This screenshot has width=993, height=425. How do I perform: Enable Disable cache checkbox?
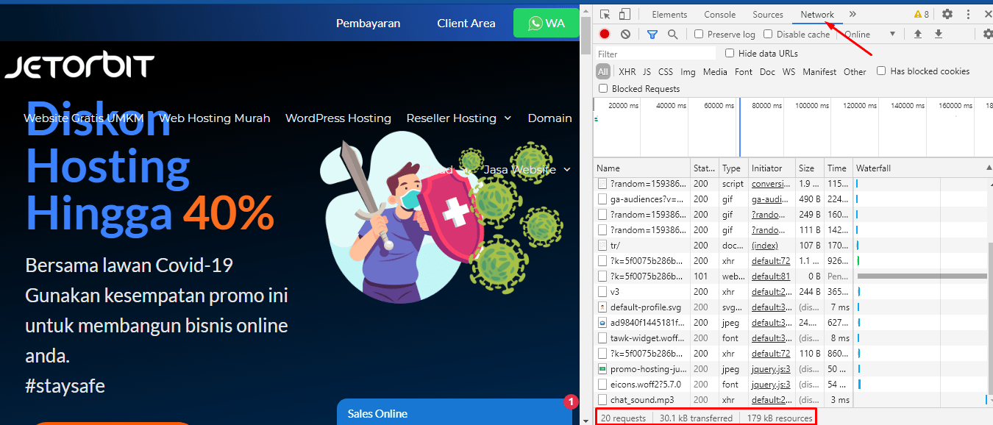[x=768, y=34]
